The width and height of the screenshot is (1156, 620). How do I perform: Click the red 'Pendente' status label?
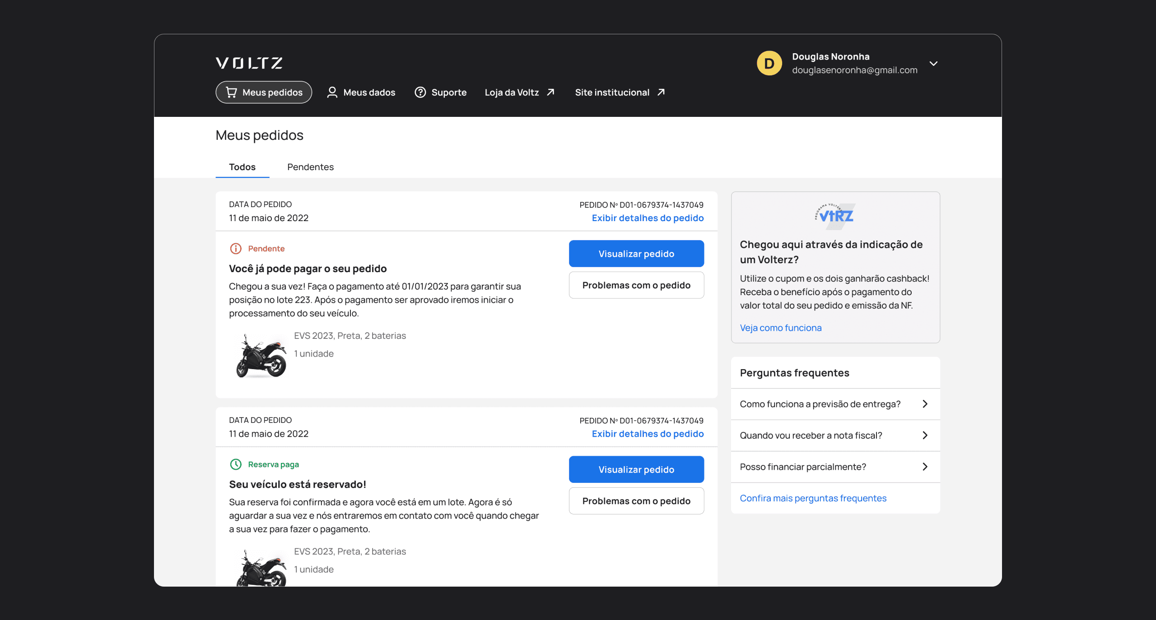266,249
